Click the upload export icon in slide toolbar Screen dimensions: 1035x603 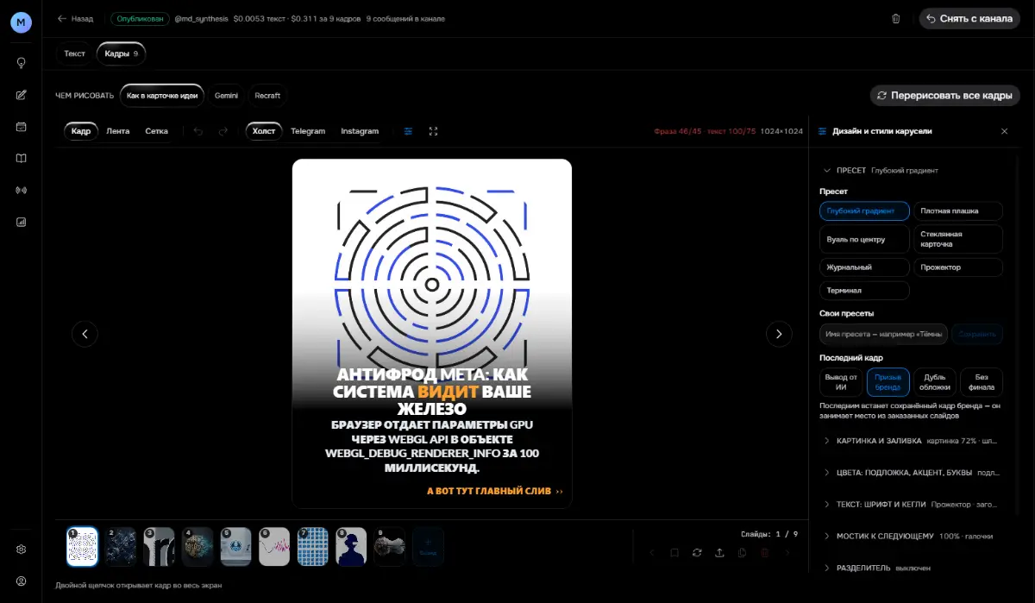719,553
